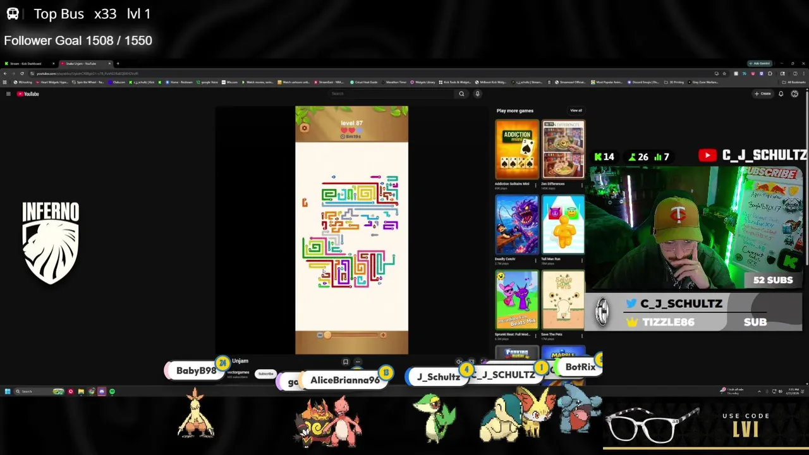
Task: Open Zen Differences game thumbnail
Action: click(563, 150)
